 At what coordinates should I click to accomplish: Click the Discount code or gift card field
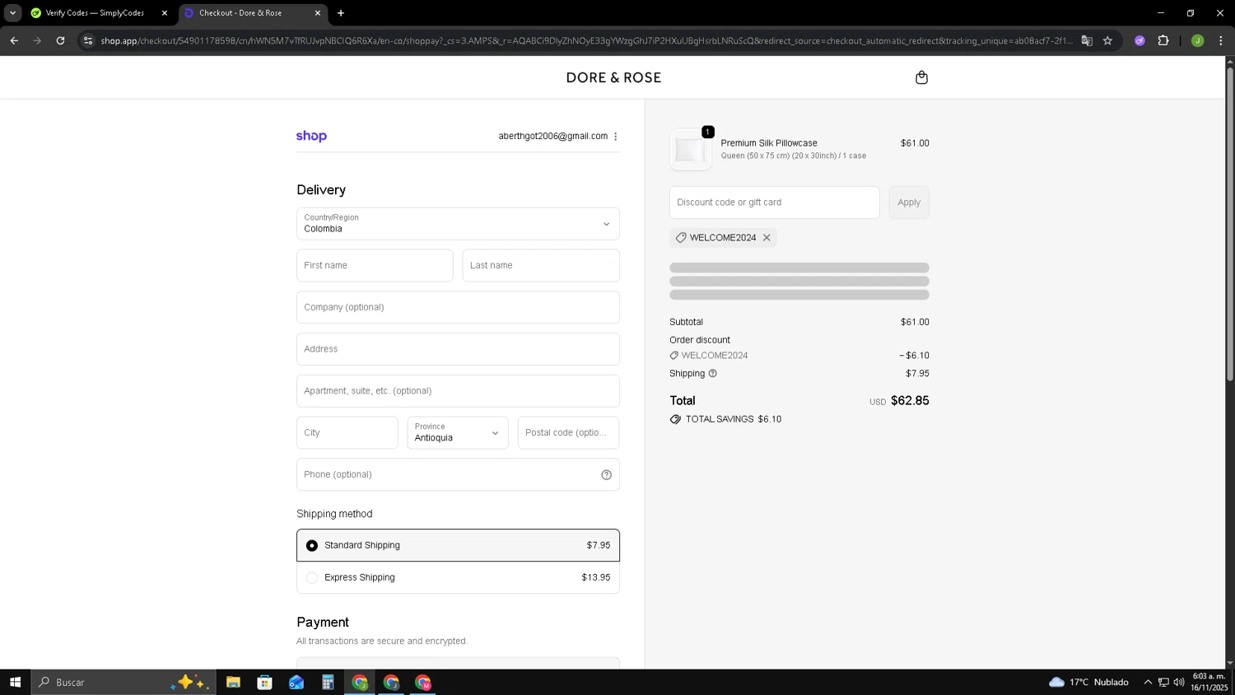coord(775,203)
